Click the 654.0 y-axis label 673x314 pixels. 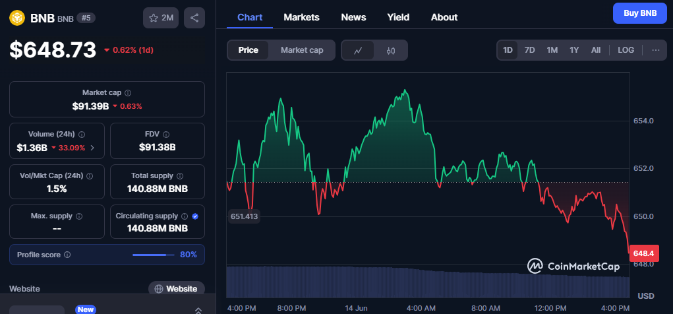[x=643, y=121]
